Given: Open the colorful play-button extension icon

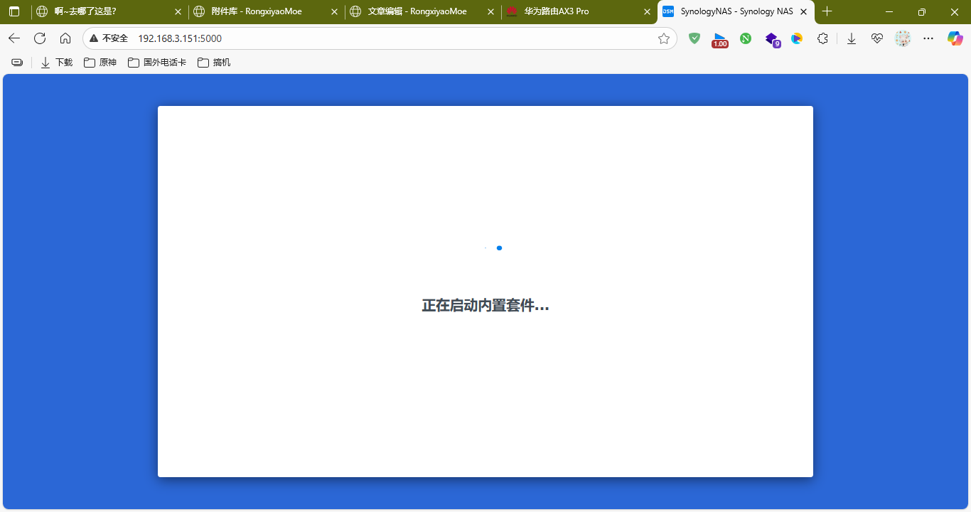Looking at the screenshot, I should click(x=797, y=38).
